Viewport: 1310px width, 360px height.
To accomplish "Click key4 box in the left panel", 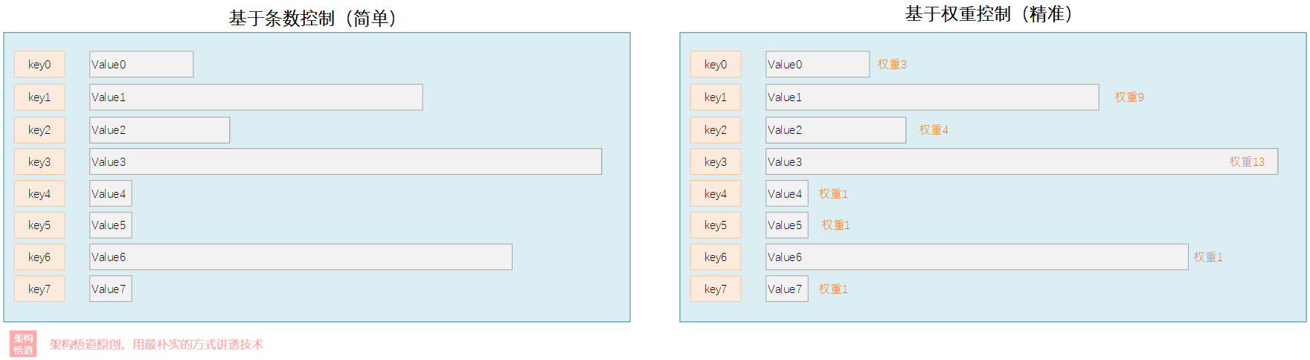I will click(x=39, y=193).
